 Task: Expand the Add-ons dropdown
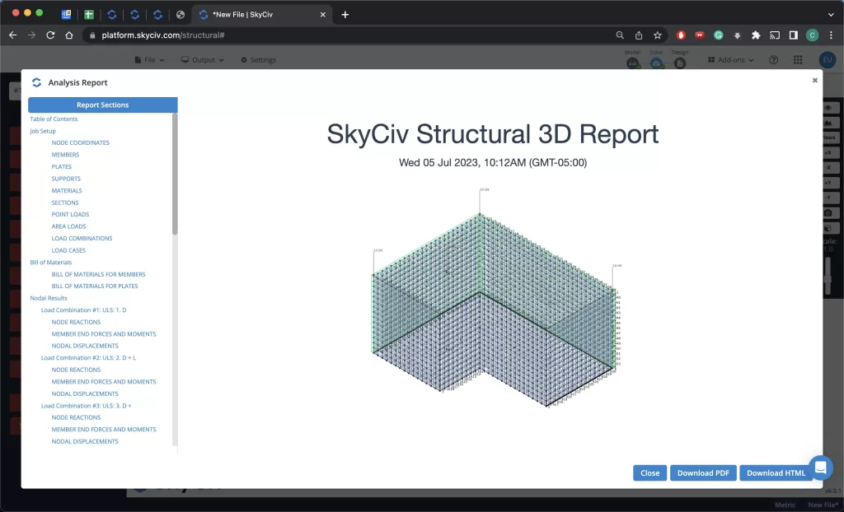(x=730, y=60)
